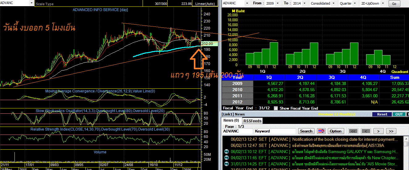Click the Go button

point(394,4)
